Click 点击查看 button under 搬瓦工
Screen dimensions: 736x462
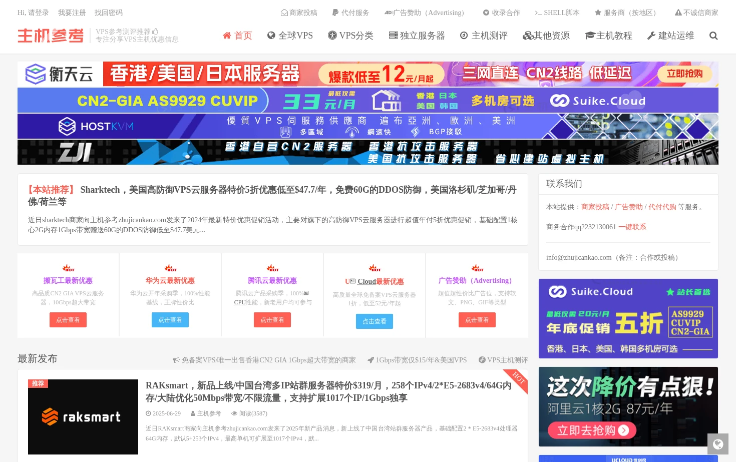coord(68,320)
